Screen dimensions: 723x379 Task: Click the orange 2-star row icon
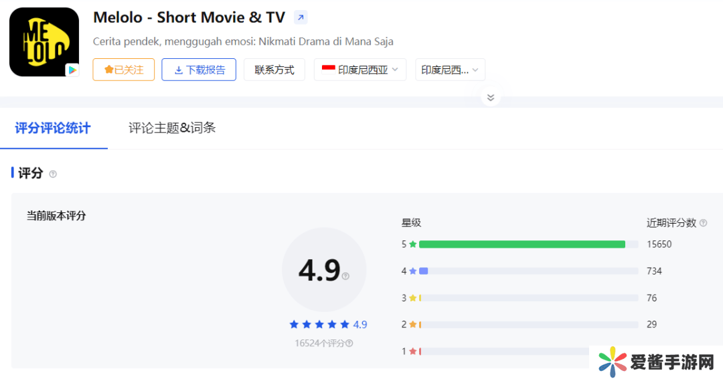point(413,325)
